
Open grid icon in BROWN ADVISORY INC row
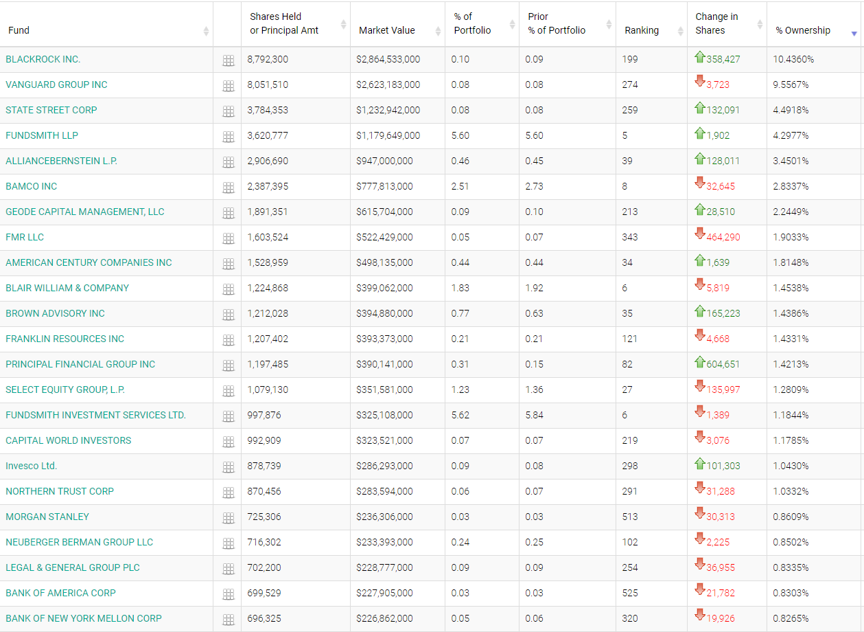(x=229, y=315)
